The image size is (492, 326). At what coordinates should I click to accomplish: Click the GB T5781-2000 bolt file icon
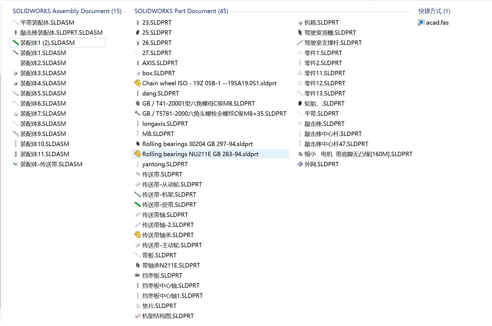(138, 113)
